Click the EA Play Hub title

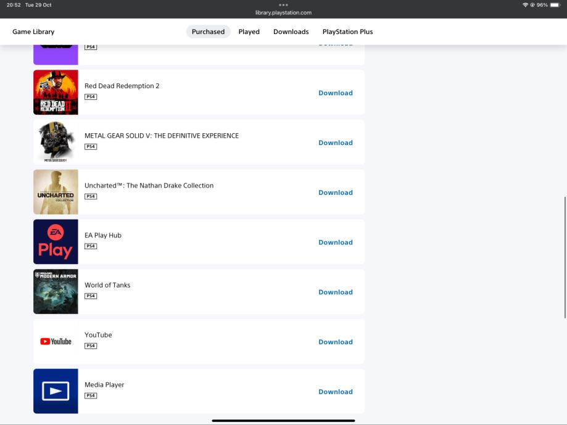(x=103, y=235)
